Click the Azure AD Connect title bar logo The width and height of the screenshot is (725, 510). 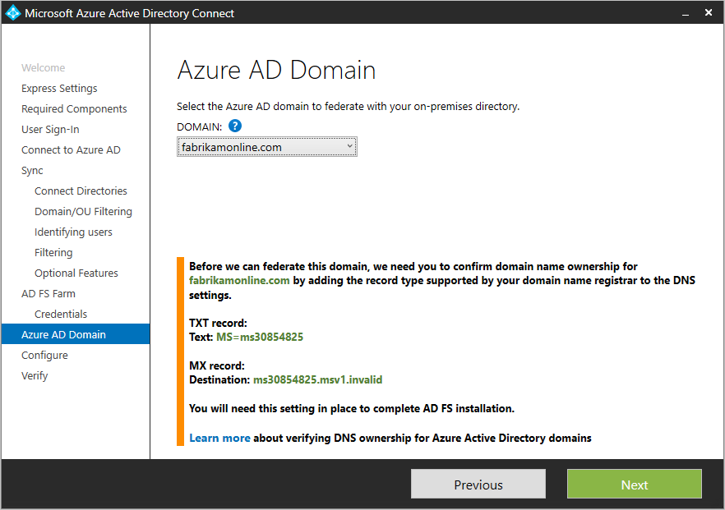click(13, 13)
